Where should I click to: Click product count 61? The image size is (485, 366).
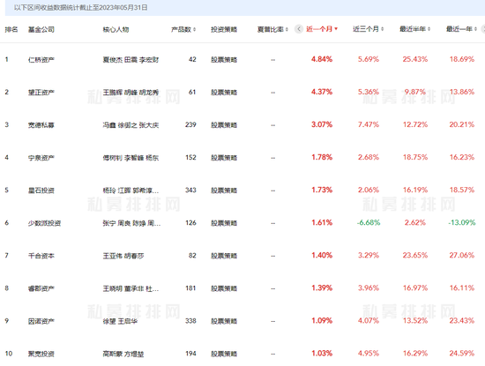pyautogui.click(x=192, y=92)
